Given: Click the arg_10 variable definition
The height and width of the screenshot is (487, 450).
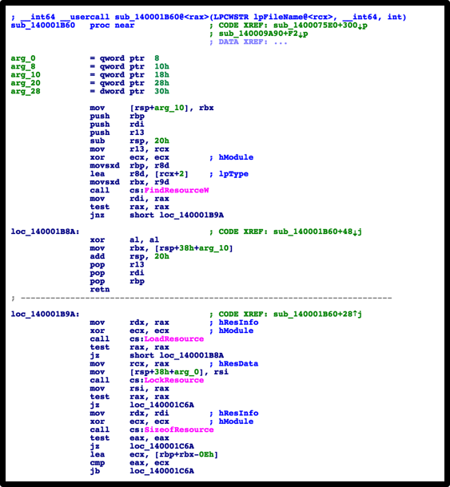Looking at the screenshot, I should coord(26,75).
